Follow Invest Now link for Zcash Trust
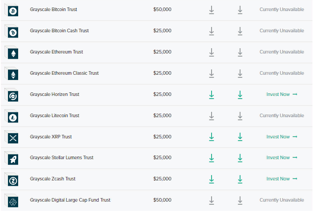This screenshot has width=316, height=214. click(x=281, y=179)
